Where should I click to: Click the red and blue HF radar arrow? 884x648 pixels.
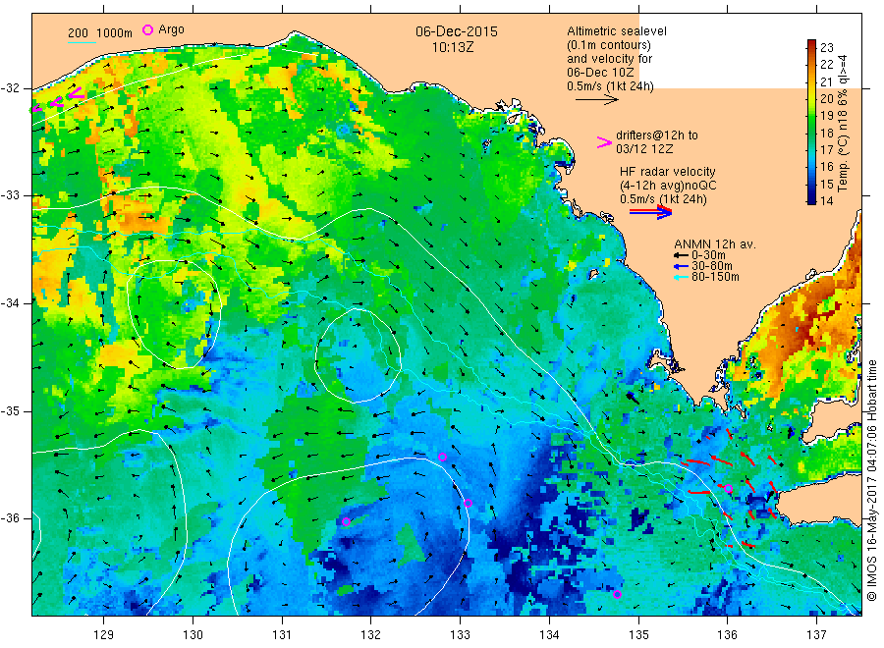point(651,212)
